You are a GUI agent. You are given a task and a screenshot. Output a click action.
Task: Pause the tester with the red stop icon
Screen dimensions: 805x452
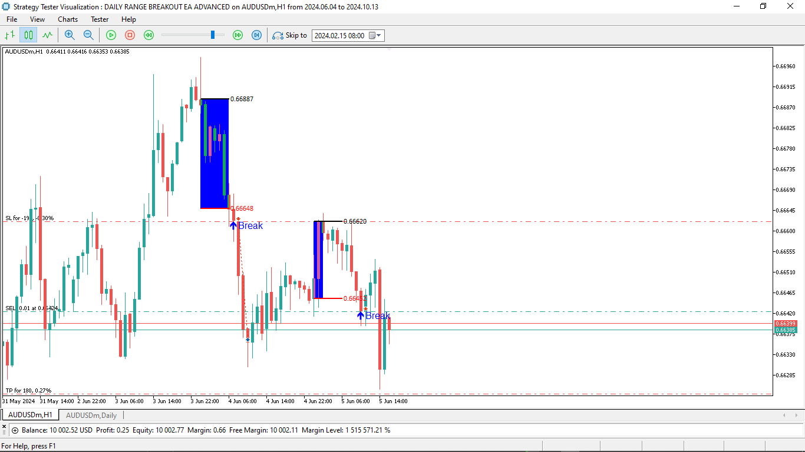130,35
